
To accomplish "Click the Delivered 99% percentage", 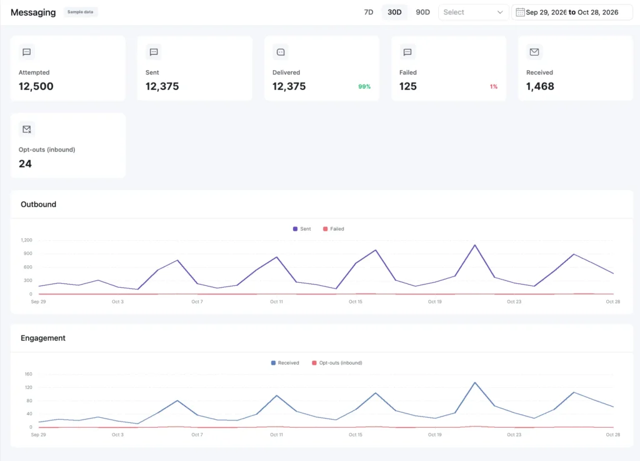I will point(364,86).
